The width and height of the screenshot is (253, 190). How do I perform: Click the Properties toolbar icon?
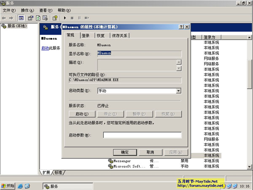pyautogui.click(x=31, y=18)
